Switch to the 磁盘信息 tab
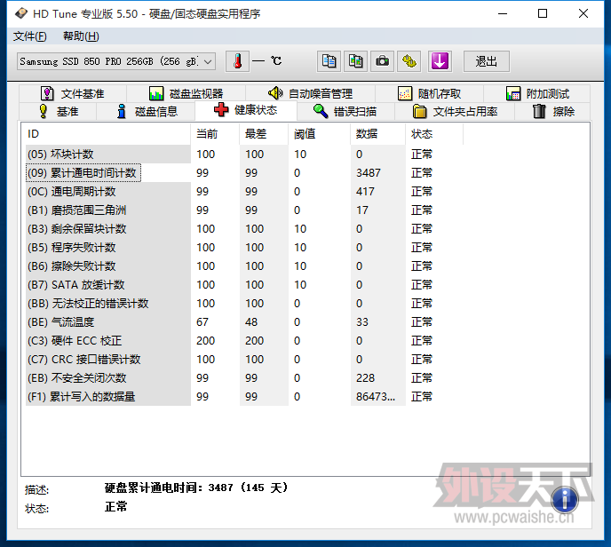 click(x=147, y=111)
